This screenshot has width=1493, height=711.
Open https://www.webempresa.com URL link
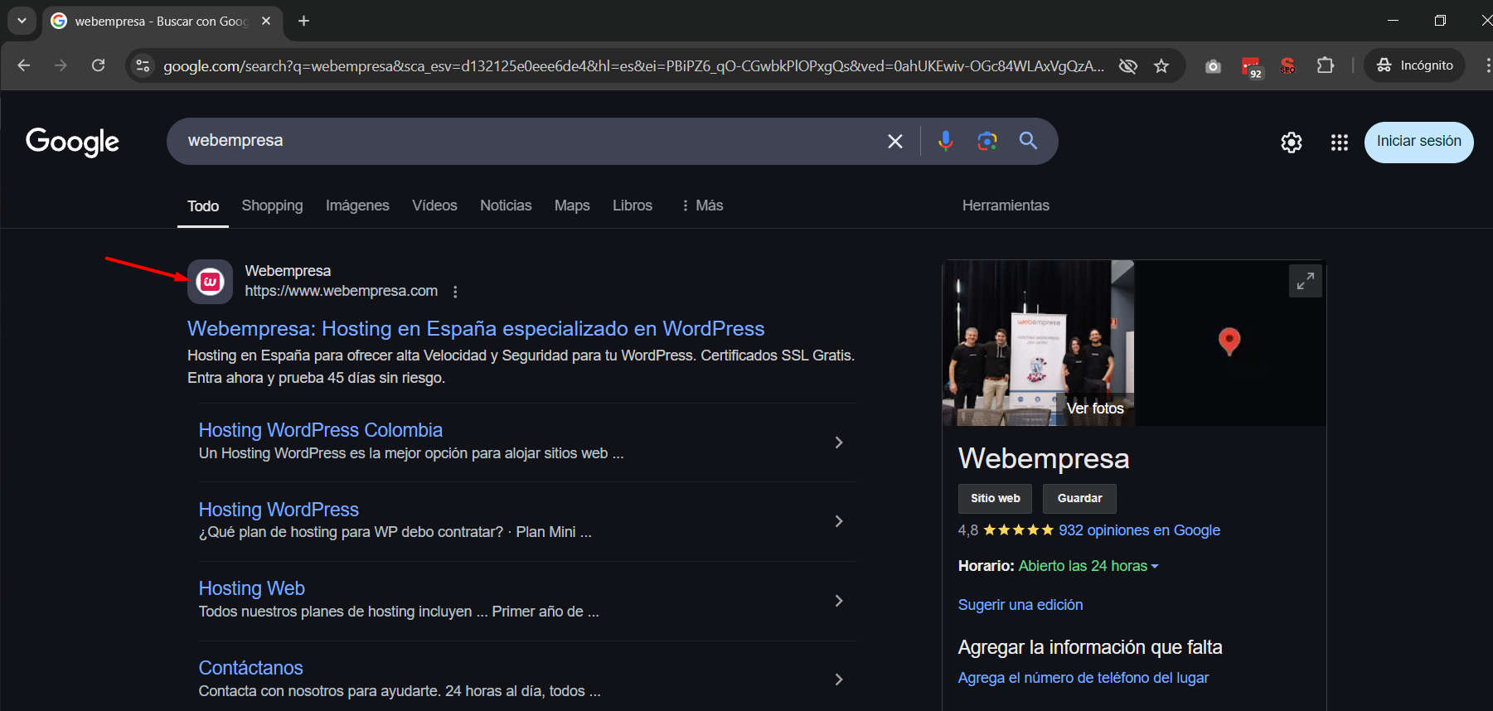point(342,291)
